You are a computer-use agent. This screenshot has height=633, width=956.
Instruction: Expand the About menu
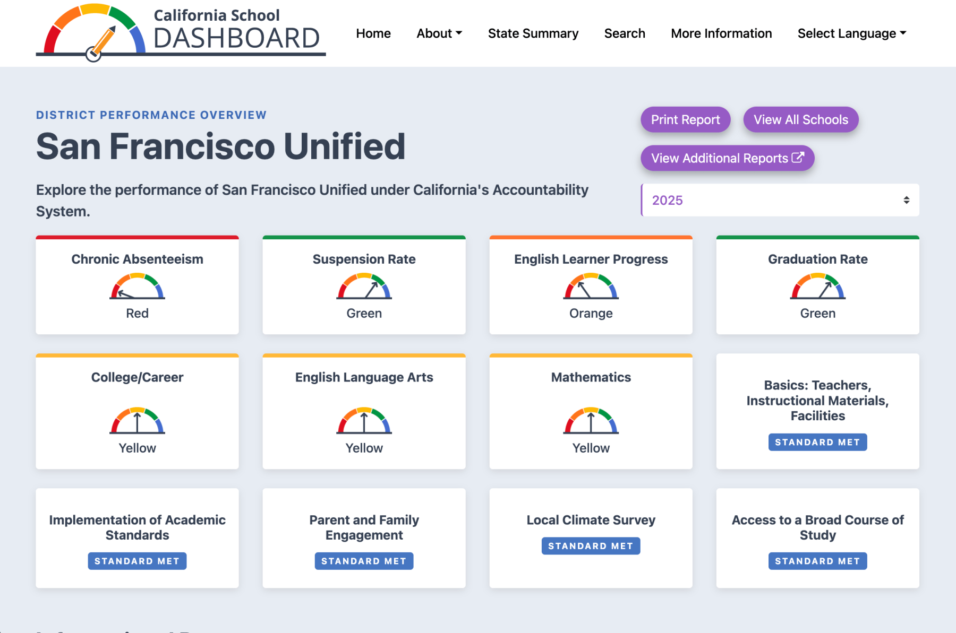[439, 33]
